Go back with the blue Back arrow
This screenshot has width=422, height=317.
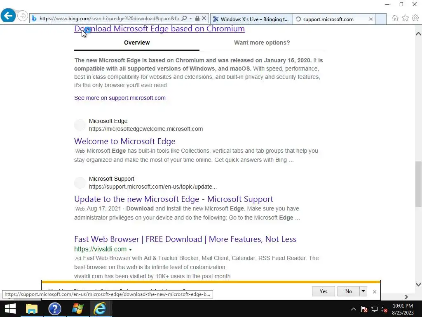[8, 16]
